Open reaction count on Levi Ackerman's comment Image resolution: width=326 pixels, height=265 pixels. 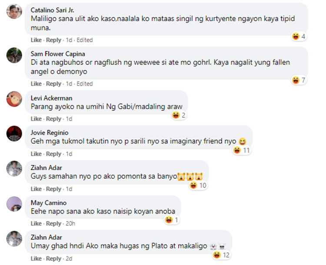coord(179,115)
